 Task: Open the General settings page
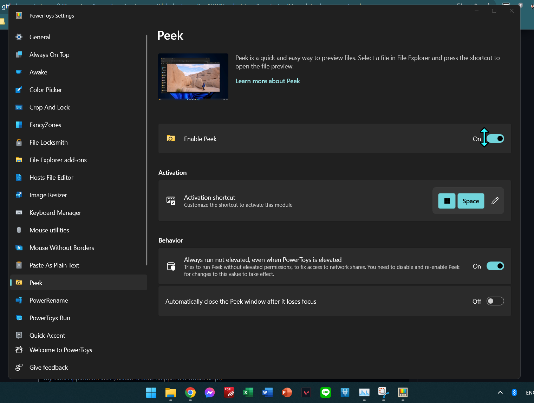pyautogui.click(x=40, y=37)
